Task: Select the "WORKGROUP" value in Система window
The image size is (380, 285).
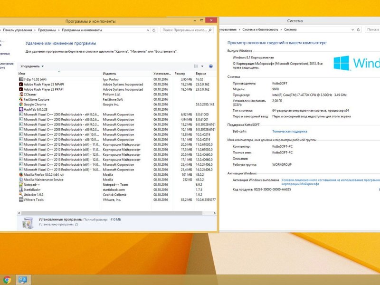Action: tap(282, 164)
